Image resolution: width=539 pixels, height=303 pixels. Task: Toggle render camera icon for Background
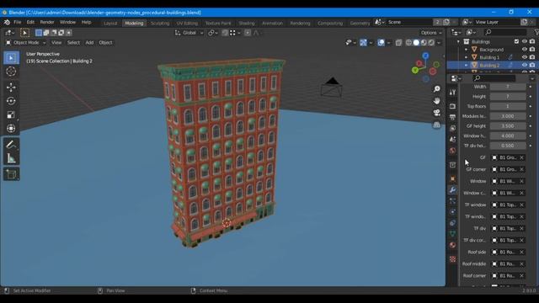(x=532, y=50)
